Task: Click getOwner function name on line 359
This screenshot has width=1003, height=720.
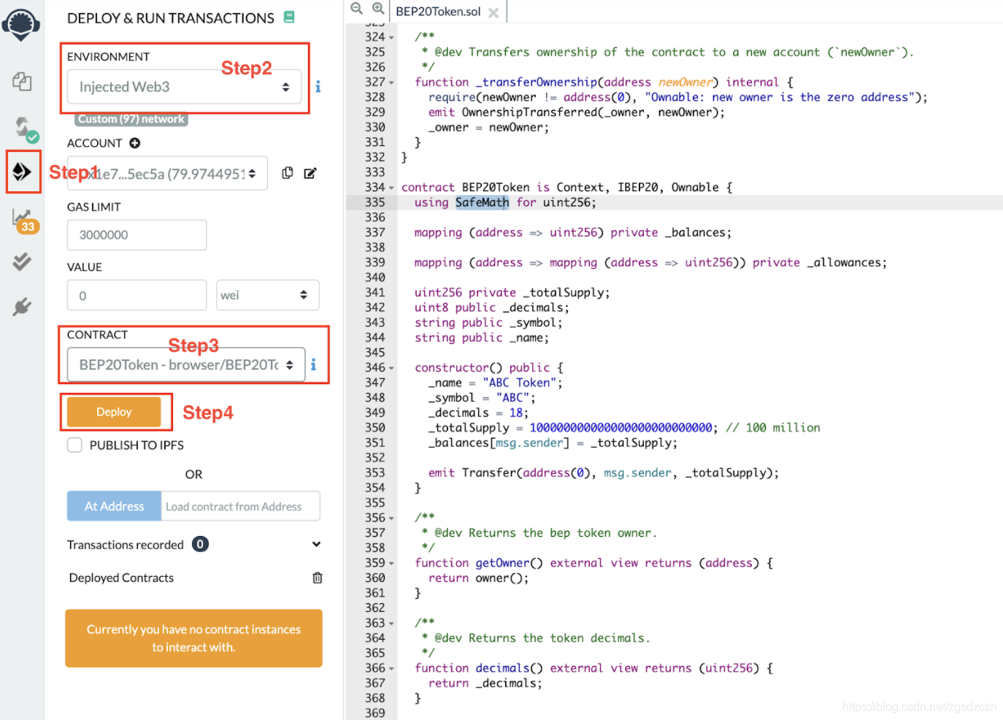Action: [502, 563]
